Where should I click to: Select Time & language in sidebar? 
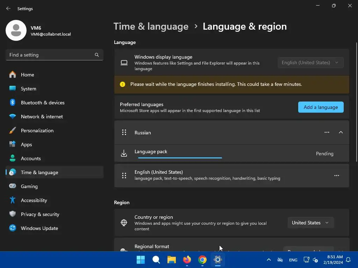[54, 172]
